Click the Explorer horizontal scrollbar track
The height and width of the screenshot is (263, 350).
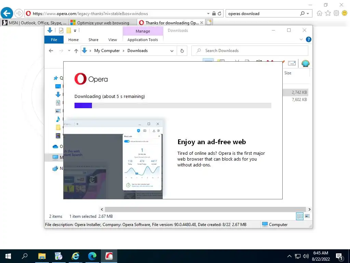coord(205,209)
